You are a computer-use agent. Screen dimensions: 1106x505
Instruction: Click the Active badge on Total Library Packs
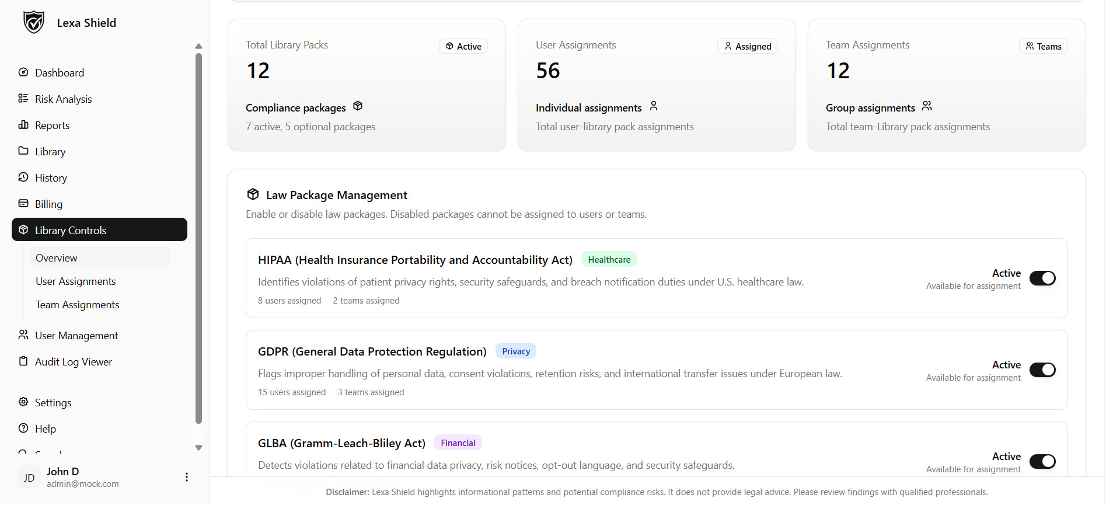463,46
